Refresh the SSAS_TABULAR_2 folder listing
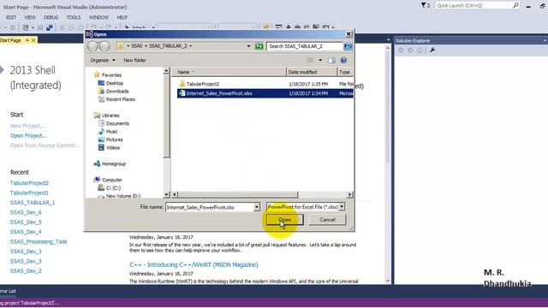 coord(259,46)
